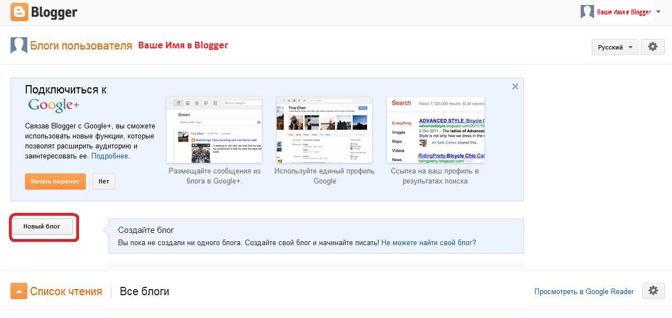This screenshot has width=672, height=318.
Task: Click the Начать перенос button
Action: coord(55,181)
